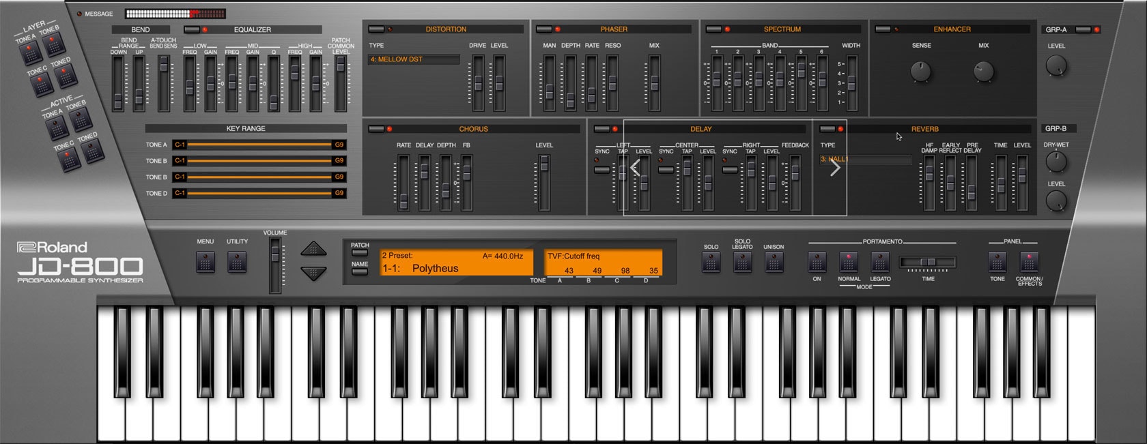The image size is (1147, 444).
Task: Open the Reverb type dropdown
Action: coord(865,159)
